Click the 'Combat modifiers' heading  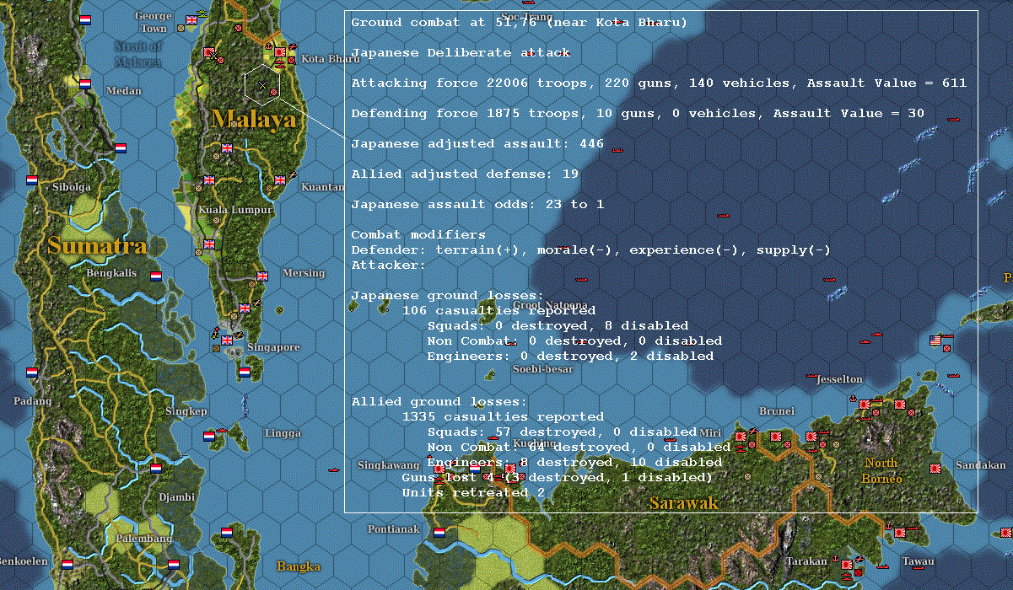click(418, 234)
